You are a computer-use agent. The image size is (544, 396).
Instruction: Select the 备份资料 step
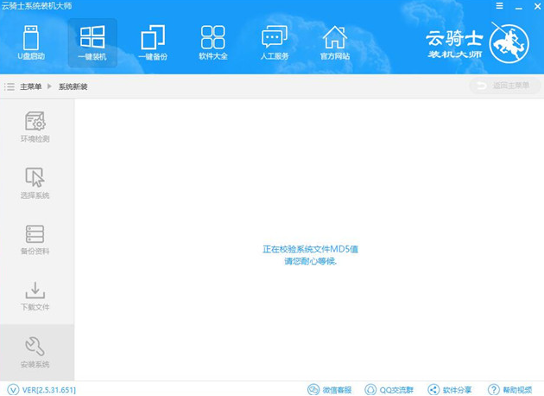pos(35,240)
